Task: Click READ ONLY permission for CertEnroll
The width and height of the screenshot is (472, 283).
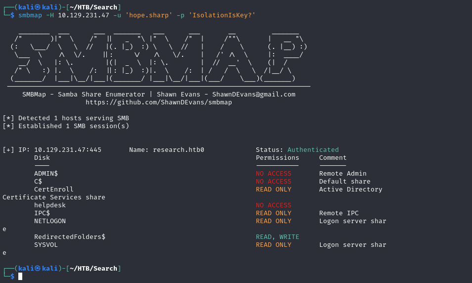Action: point(274,189)
